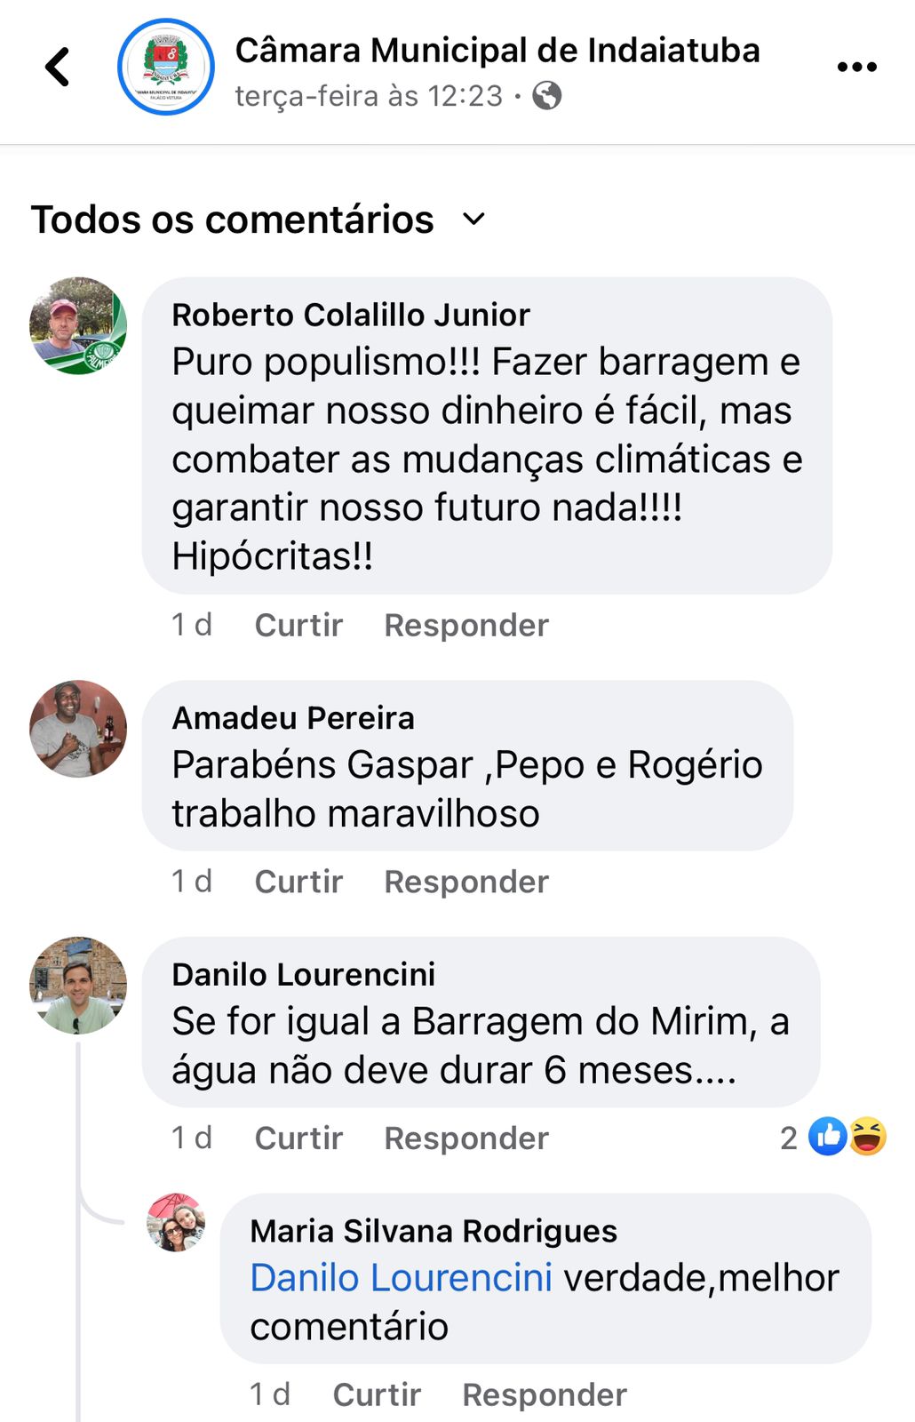Curtir Roberto Colalillo Junior's comment
Viewport: 915px width, 1422px height.
coord(298,625)
